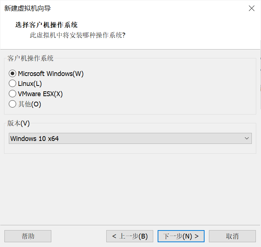Screen dimensions: 261x247
Task: Pick the 其他(O) radio option
Action: [12, 104]
